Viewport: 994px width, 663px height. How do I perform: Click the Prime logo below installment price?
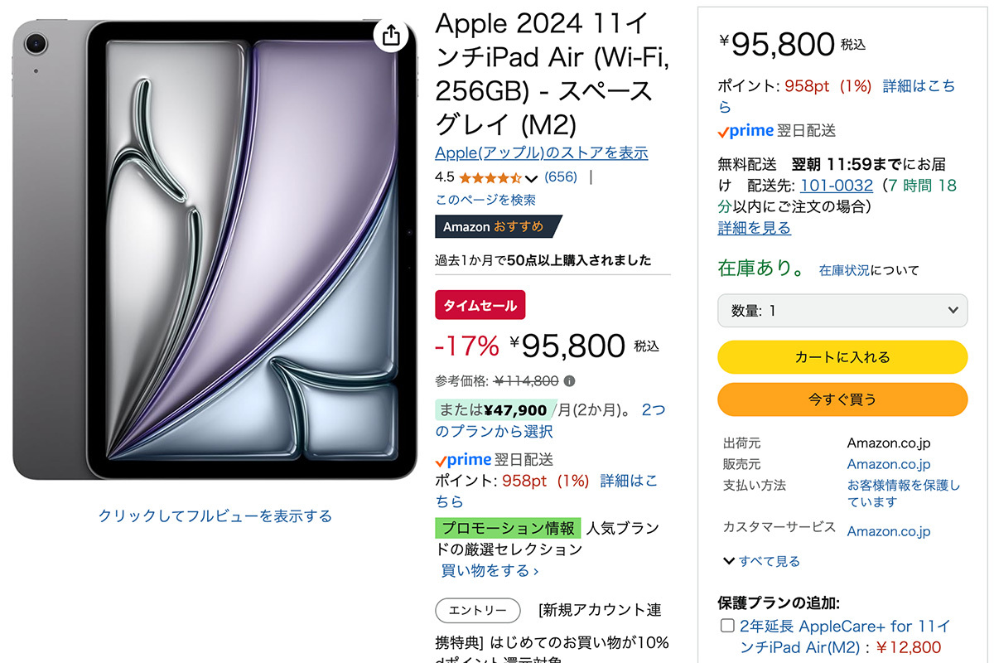[464, 460]
